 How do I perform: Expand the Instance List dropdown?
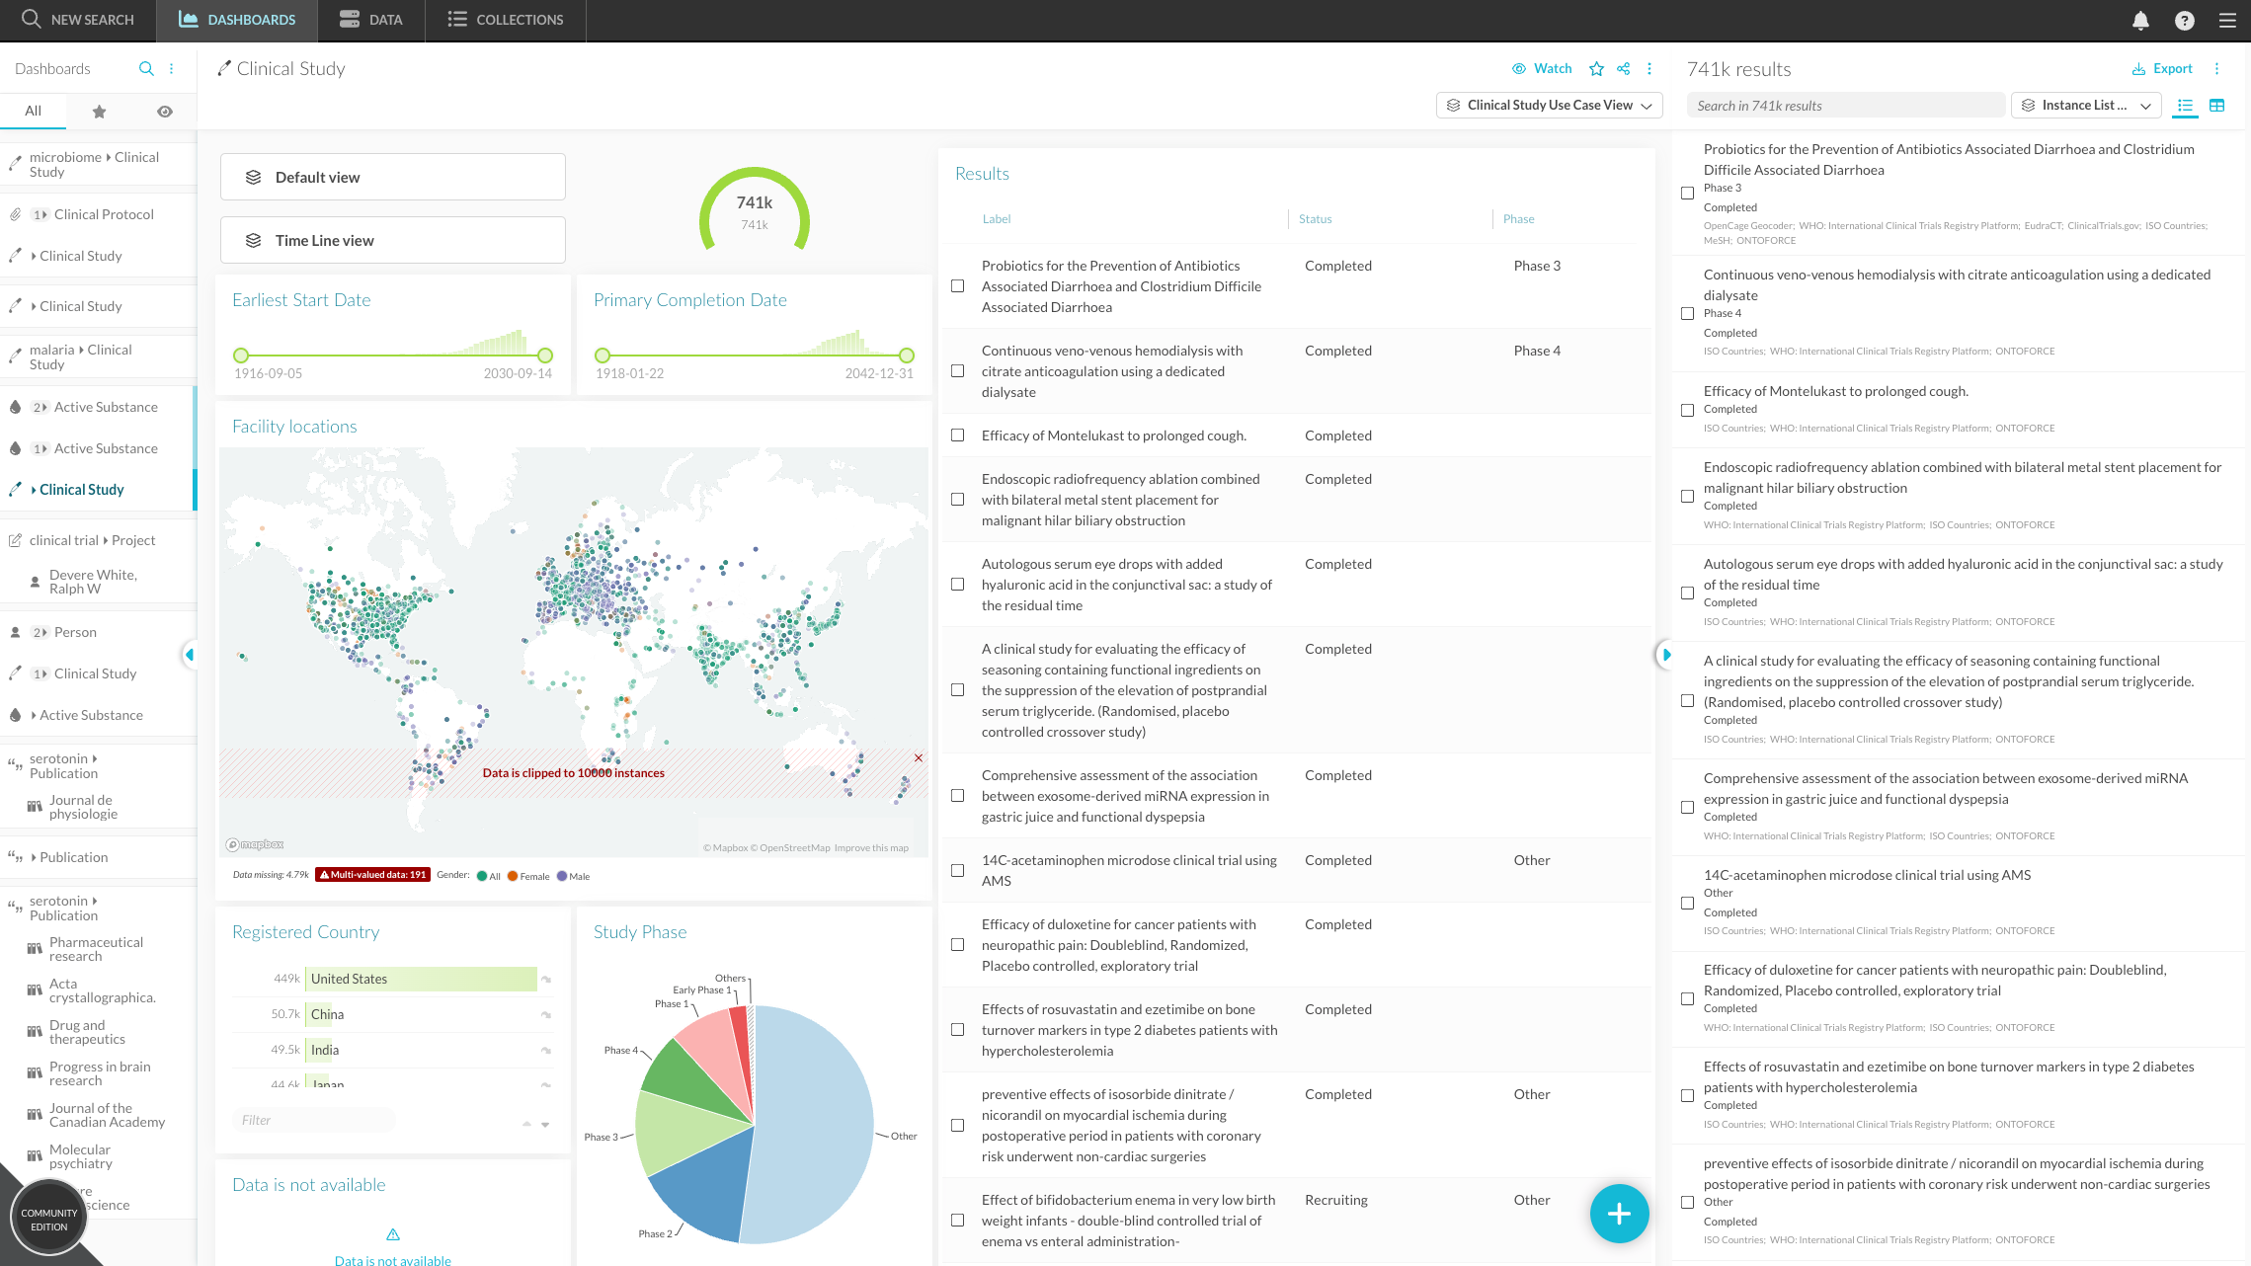click(2085, 106)
